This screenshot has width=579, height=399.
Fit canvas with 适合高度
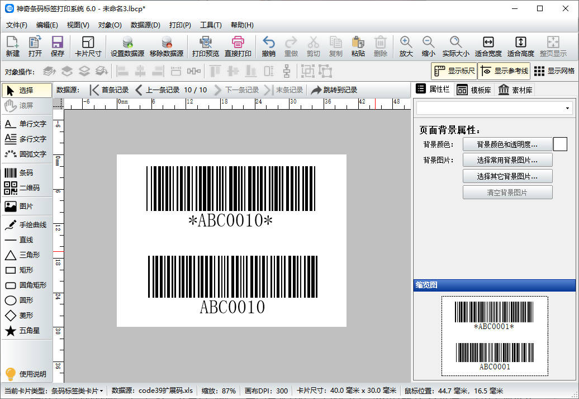point(521,46)
